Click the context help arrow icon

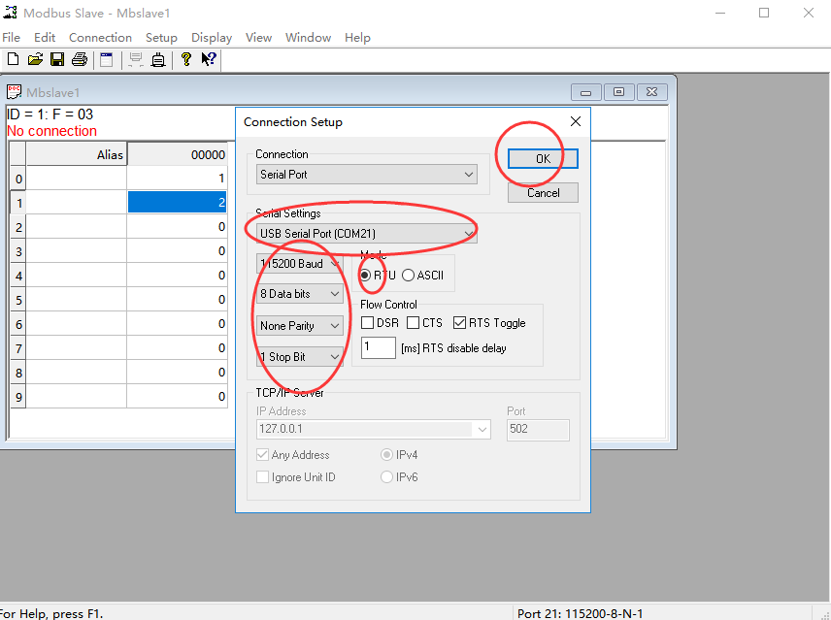208,59
